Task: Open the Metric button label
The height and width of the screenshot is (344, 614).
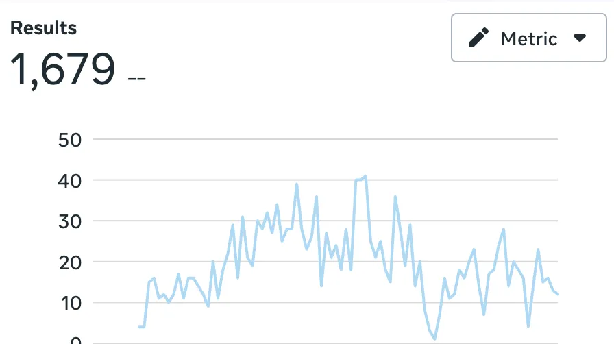Action: pos(528,38)
